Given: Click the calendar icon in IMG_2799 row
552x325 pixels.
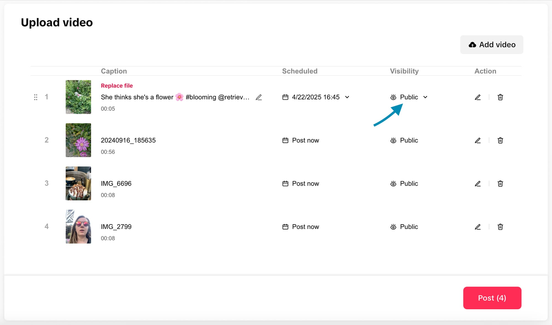Looking at the screenshot, I should [285, 227].
